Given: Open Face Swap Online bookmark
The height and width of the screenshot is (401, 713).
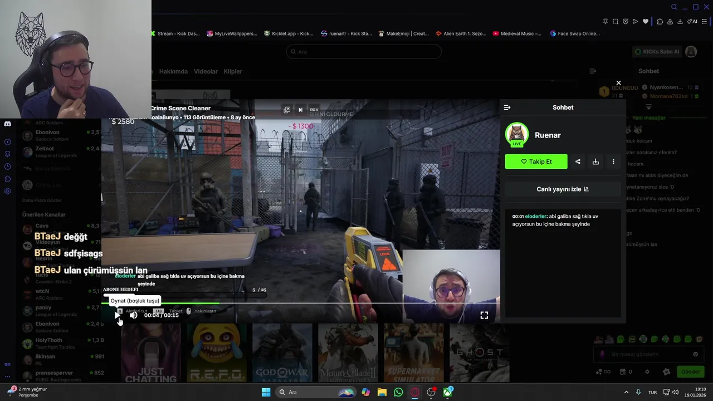Looking at the screenshot, I should pyautogui.click(x=575, y=33).
